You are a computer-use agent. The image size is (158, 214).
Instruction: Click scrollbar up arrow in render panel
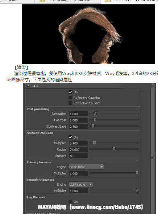click(153, 85)
